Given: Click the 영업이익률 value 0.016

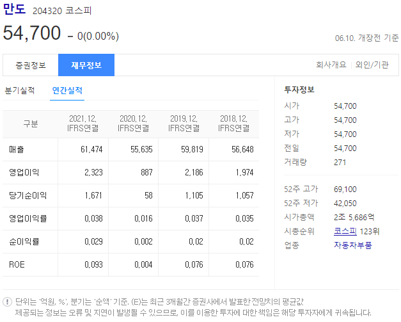Looking at the screenshot, I should pos(143,218).
